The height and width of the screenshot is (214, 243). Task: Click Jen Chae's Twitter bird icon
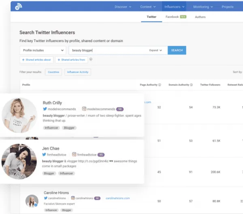[44, 154]
